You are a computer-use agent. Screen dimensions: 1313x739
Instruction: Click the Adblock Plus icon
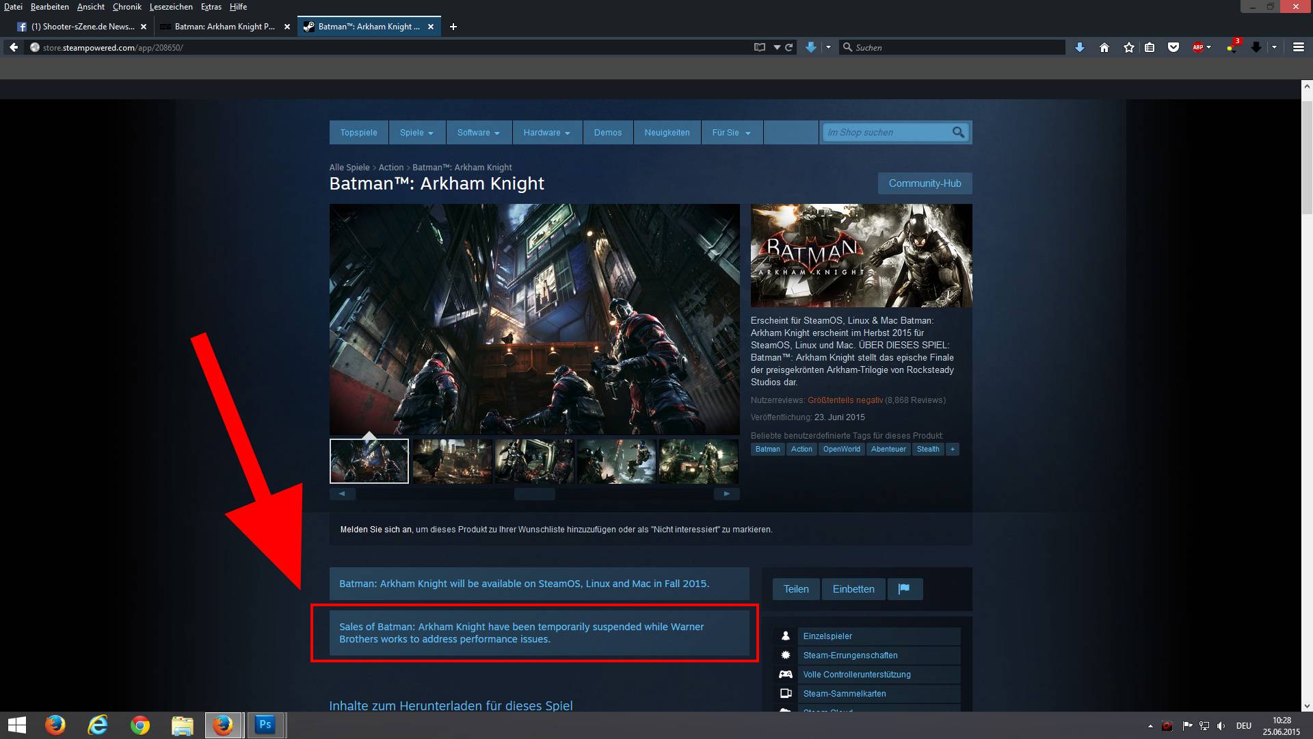tap(1197, 47)
